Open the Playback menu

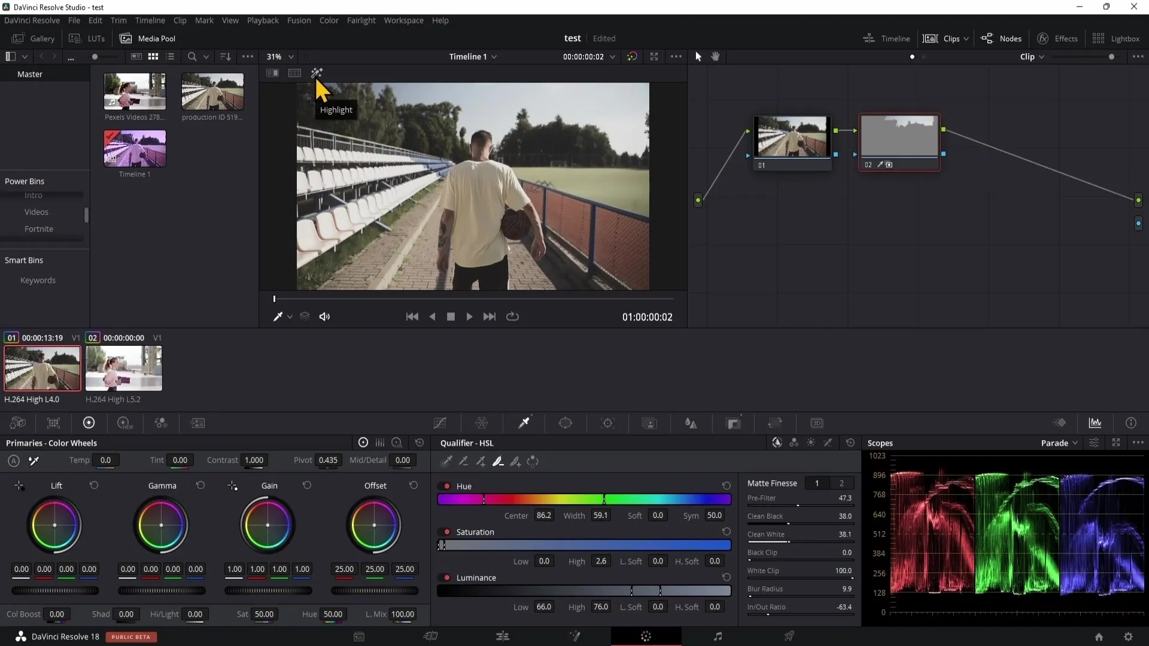click(x=263, y=20)
